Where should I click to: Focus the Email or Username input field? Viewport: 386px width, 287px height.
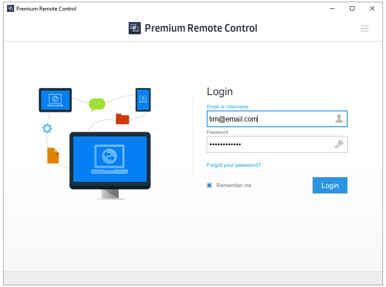269,119
